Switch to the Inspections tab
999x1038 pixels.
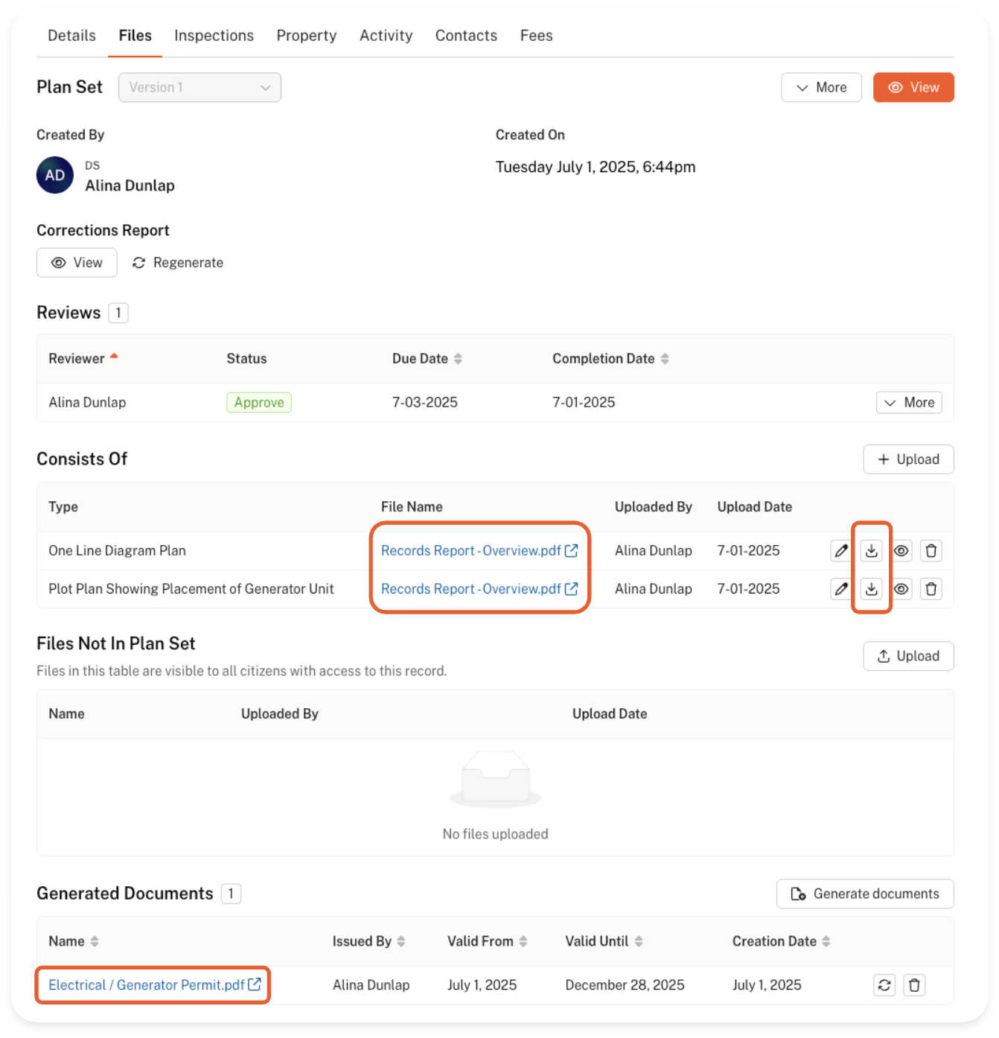point(214,36)
